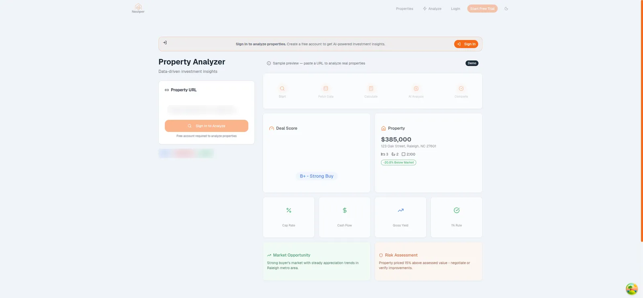This screenshot has width=643, height=298.
Task: Select the Complete step icon
Action: pyautogui.click(x=461, y=89)
